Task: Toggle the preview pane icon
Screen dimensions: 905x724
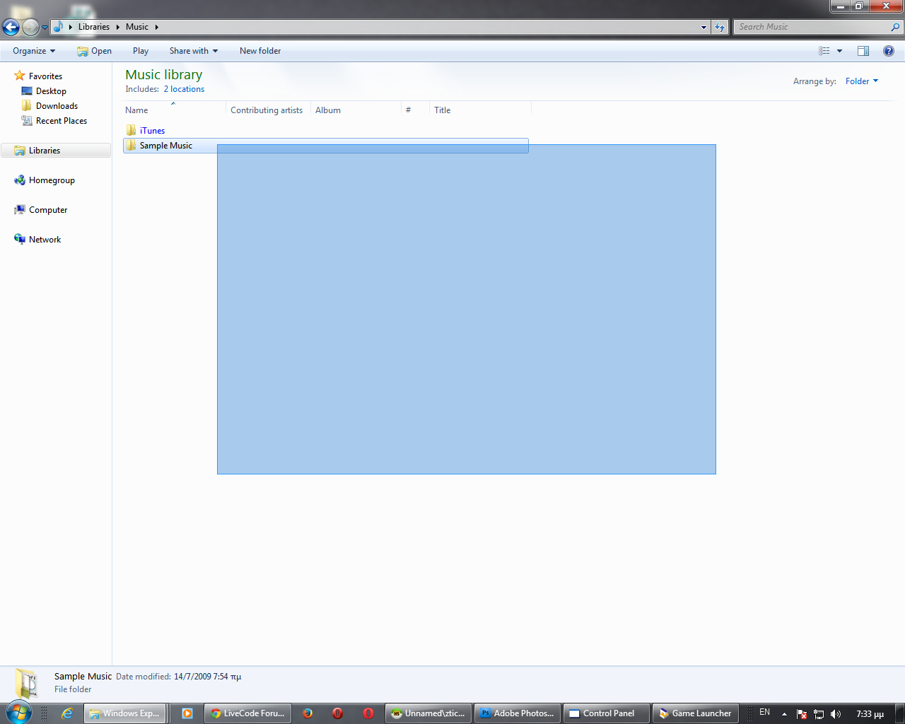Action: pyautogui.click(x=863, y=51)
